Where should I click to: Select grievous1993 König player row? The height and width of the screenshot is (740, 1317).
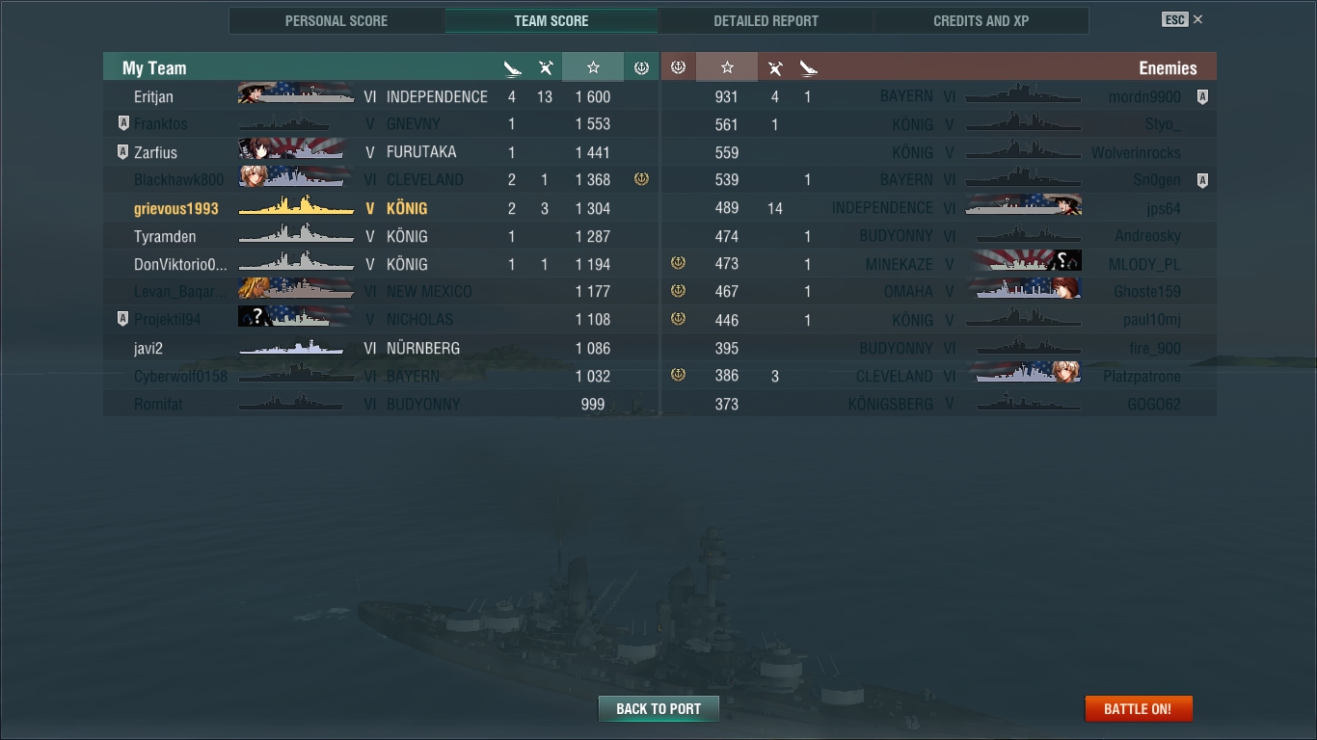point(380,208)
